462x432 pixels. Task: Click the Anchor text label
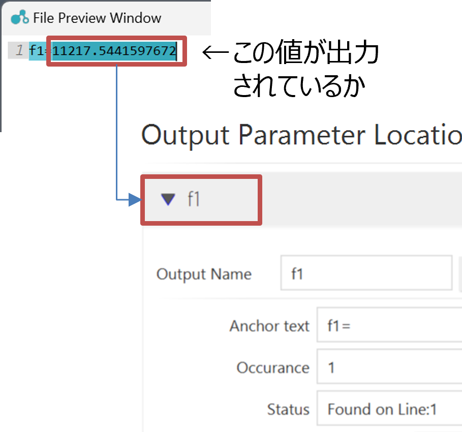click(269, 326)
